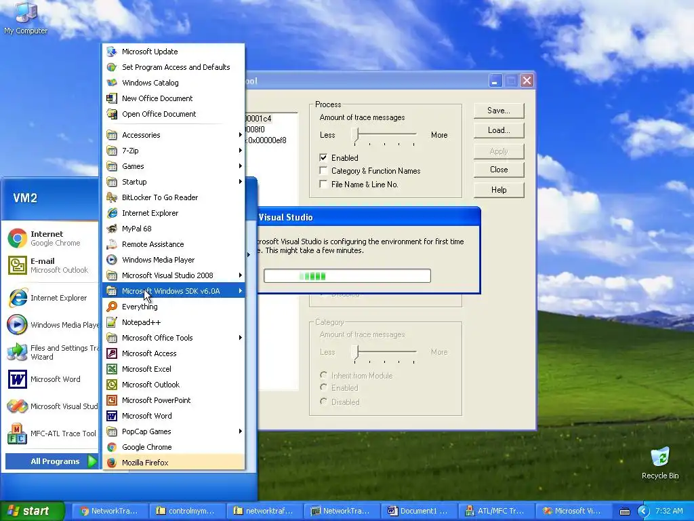
Task: Open My Computer desktop icon
Action: click(26, 18)
